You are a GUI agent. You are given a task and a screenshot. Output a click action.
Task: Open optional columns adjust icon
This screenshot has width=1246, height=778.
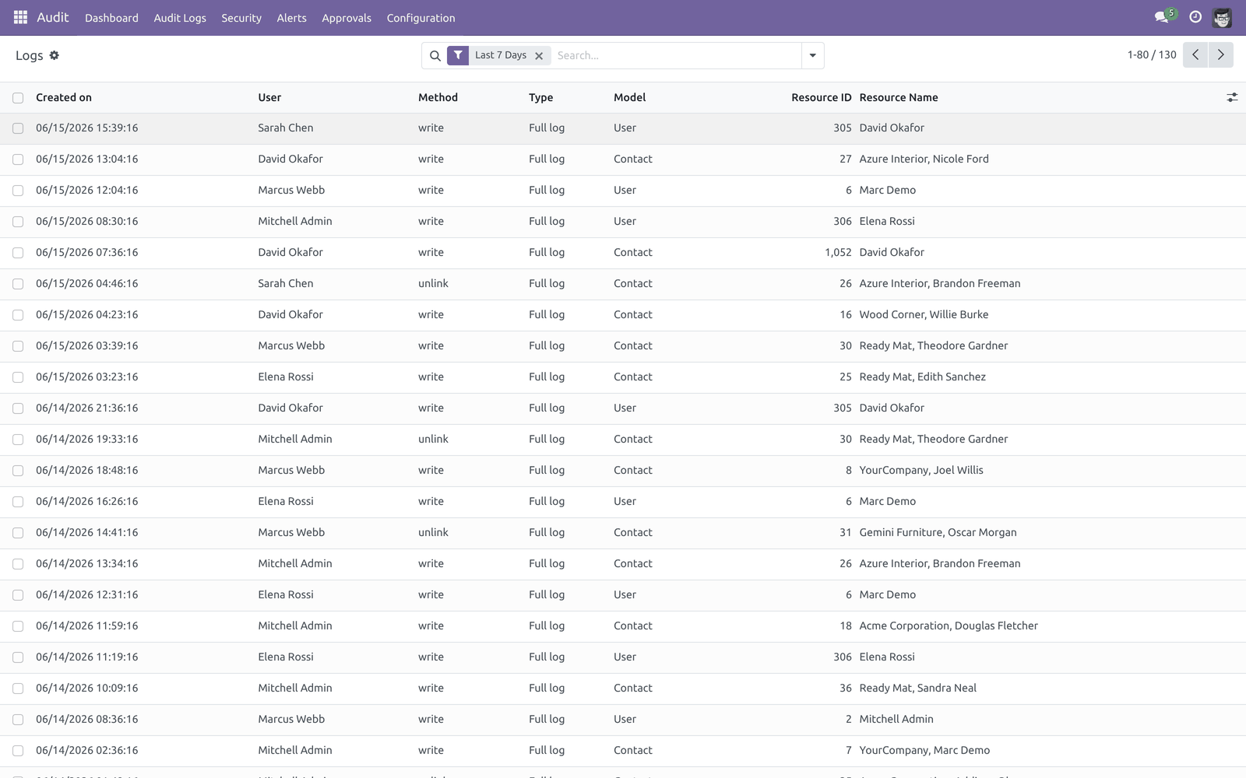[1232, 97]
